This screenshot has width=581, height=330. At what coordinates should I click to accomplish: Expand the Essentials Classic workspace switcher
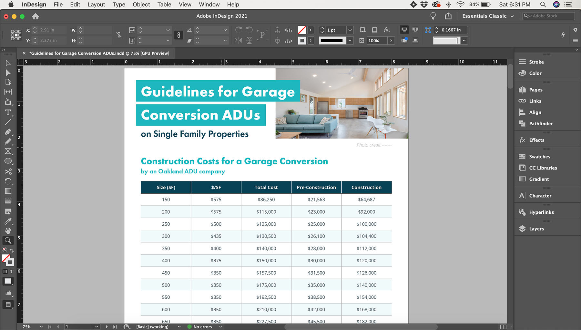488,16
